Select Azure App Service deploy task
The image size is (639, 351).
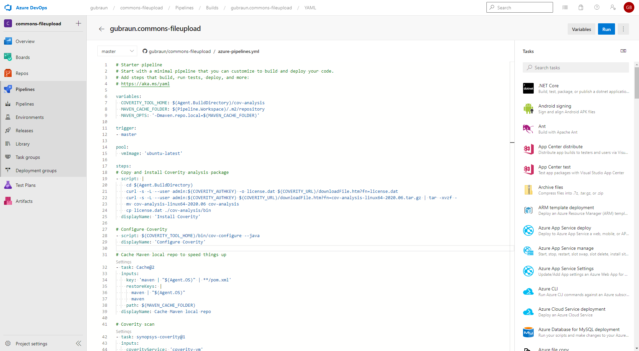[576, 230]
